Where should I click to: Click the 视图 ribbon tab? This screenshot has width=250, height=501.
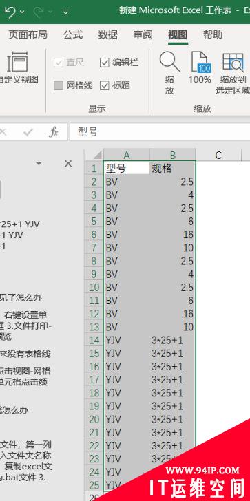tap(178, 34)
